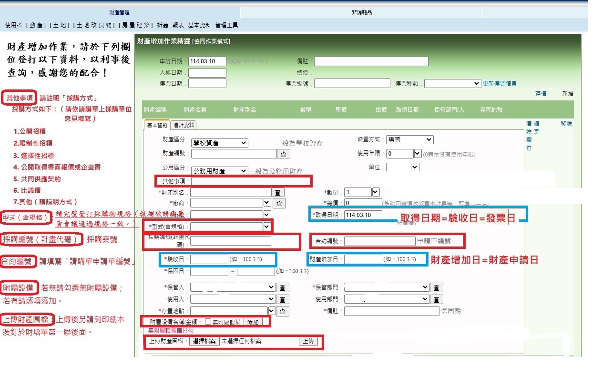Click the 備註 field beside 申請日期

(371, 61)
